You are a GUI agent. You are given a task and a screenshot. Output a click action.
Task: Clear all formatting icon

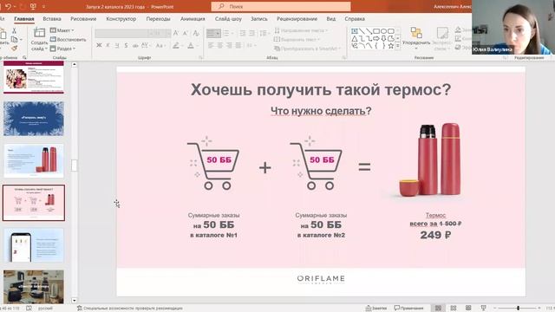(x=196, y=33)
